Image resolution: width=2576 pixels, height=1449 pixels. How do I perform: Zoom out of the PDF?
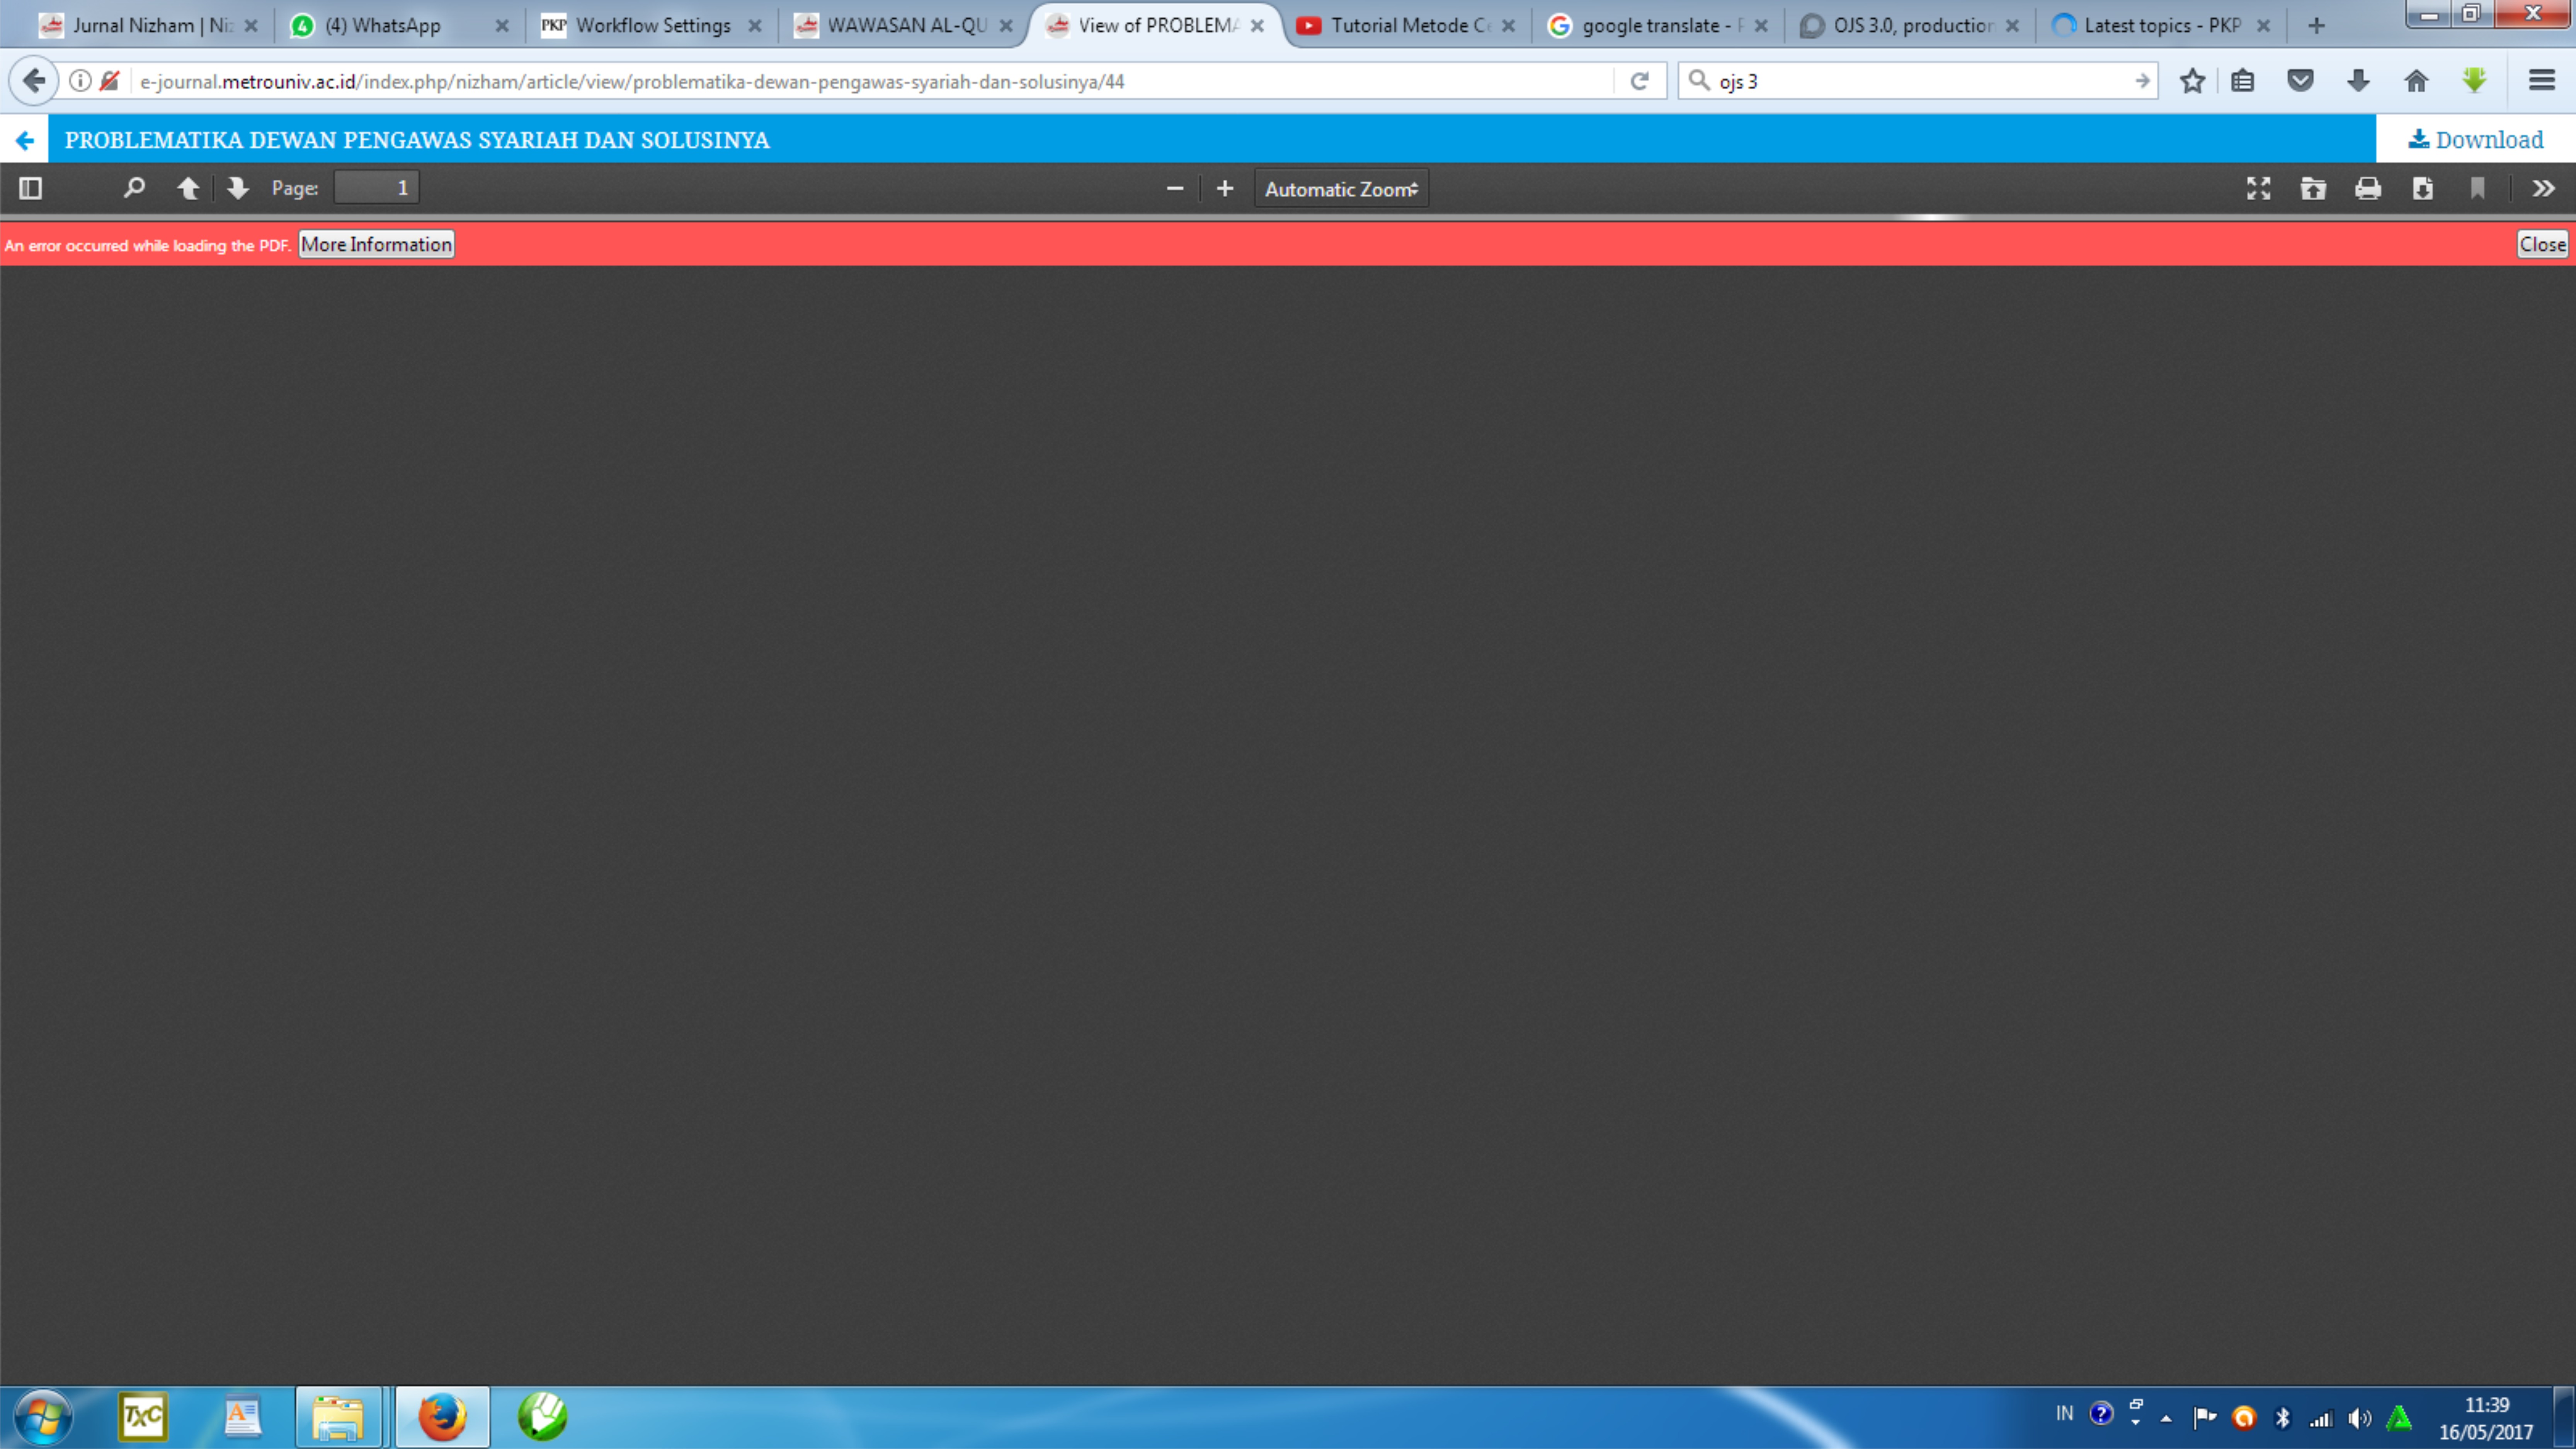point(1175,188)
